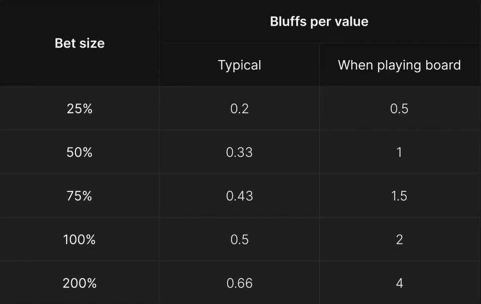
Task: Click the 0.5 playing board cell in 25% row
Action: [x=399, y=108]
